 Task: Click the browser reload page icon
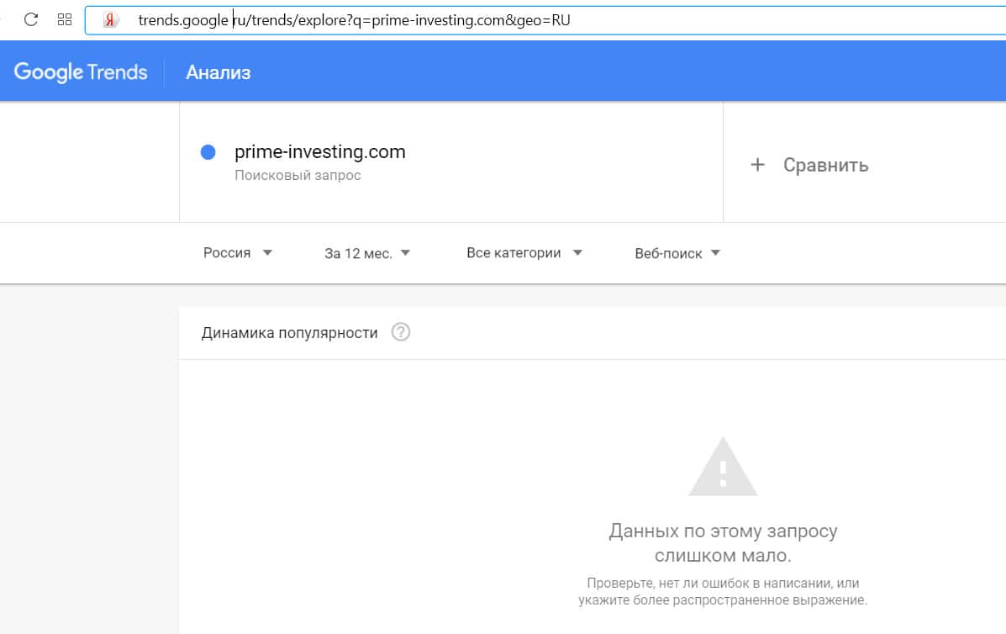[x=31, y=19]
